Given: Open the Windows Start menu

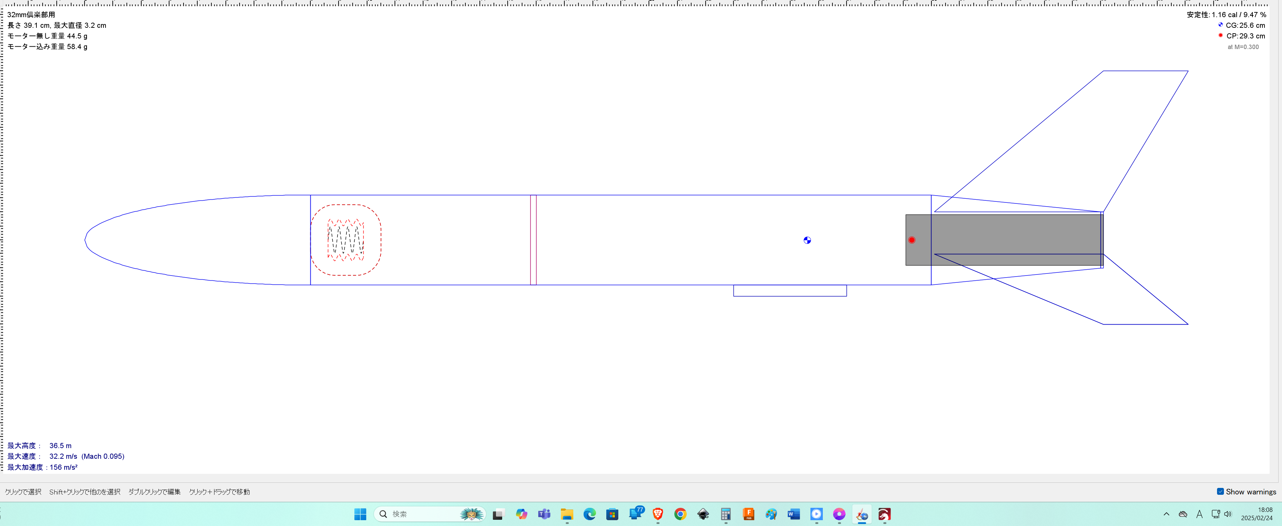Looking at the screenshot, I should click(x=360, y=514).
